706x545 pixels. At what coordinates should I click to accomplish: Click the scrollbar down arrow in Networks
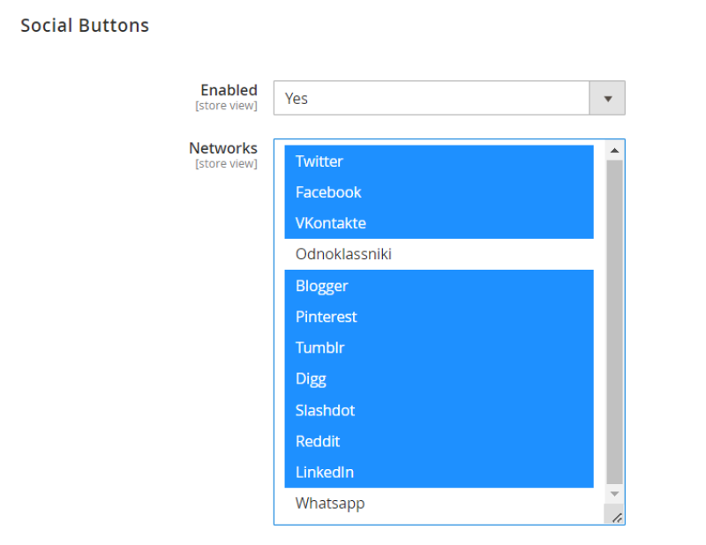tap(614, 494)
